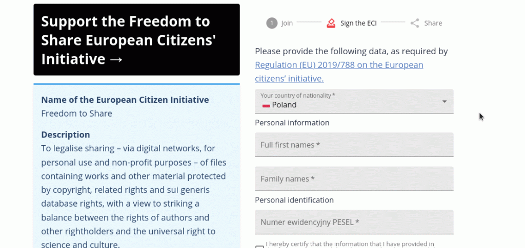Click the numbered step 1 circle icon
The width and height of the screenshot is (525, 248).
tap(271, 23)
